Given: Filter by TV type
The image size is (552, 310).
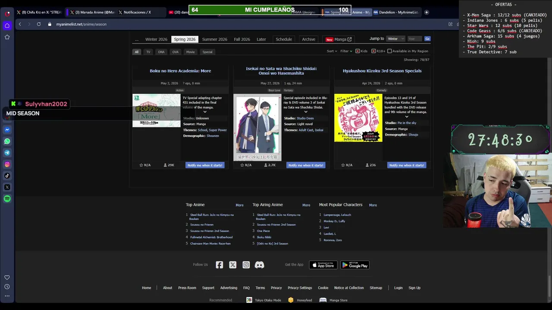Looking at the screenshot, I should pyautogui.click(x=148, y=52).
